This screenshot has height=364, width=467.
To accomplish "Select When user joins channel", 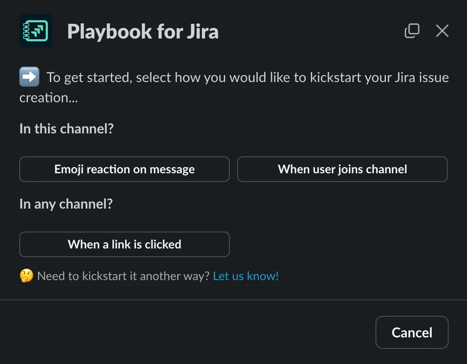I will [x=342, y=169].
